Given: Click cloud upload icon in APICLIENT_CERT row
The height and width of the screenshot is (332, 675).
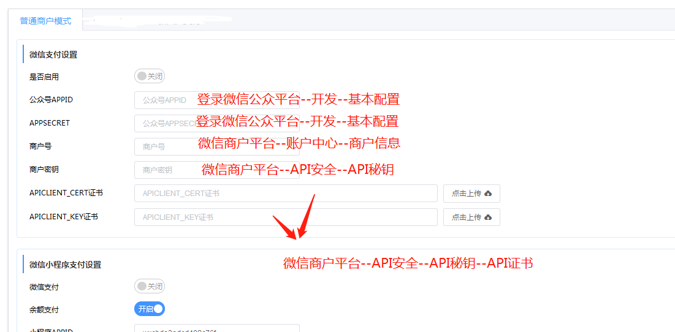Looking at the screenshot, I should click(x=488, y=194).
